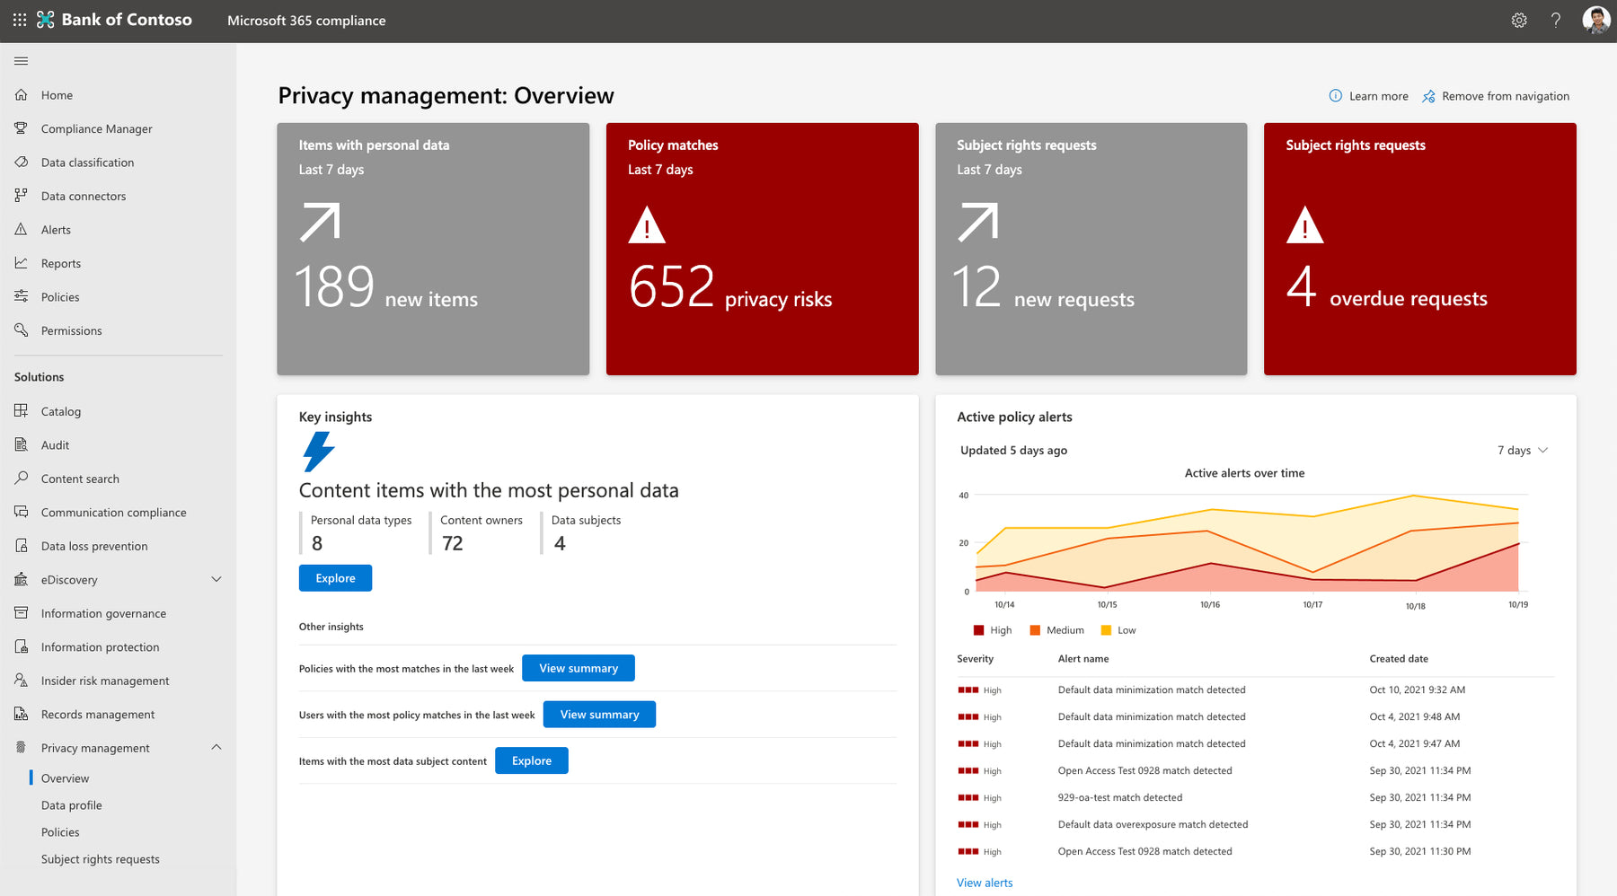Screen dimensions: 1617x896
Task: Open the View alerts link
Action: tap(985, 883)
